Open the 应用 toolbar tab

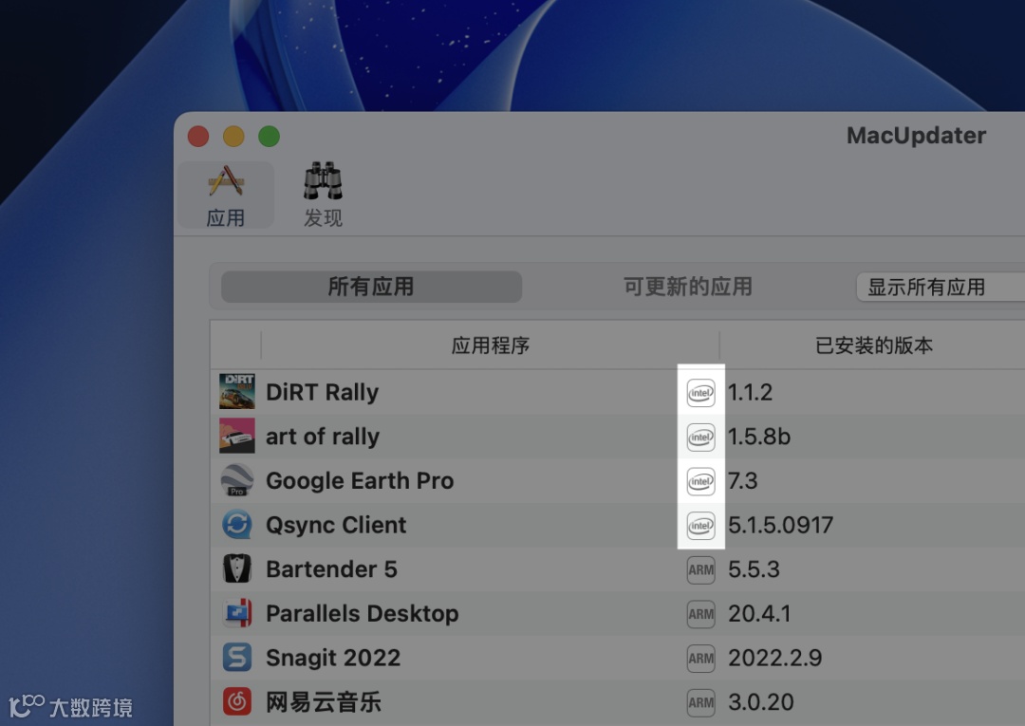[226, 195]
